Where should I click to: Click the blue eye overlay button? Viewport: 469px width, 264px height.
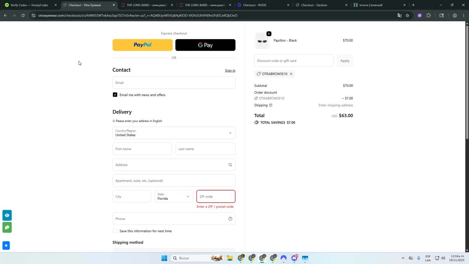pos(7,215)
